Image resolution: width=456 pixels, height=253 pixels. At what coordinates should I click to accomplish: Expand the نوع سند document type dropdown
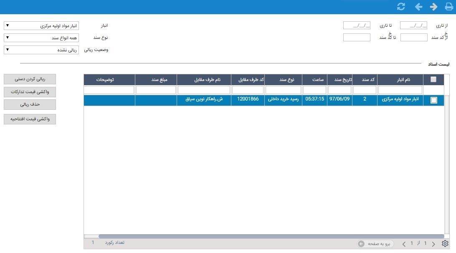point(41,38)
